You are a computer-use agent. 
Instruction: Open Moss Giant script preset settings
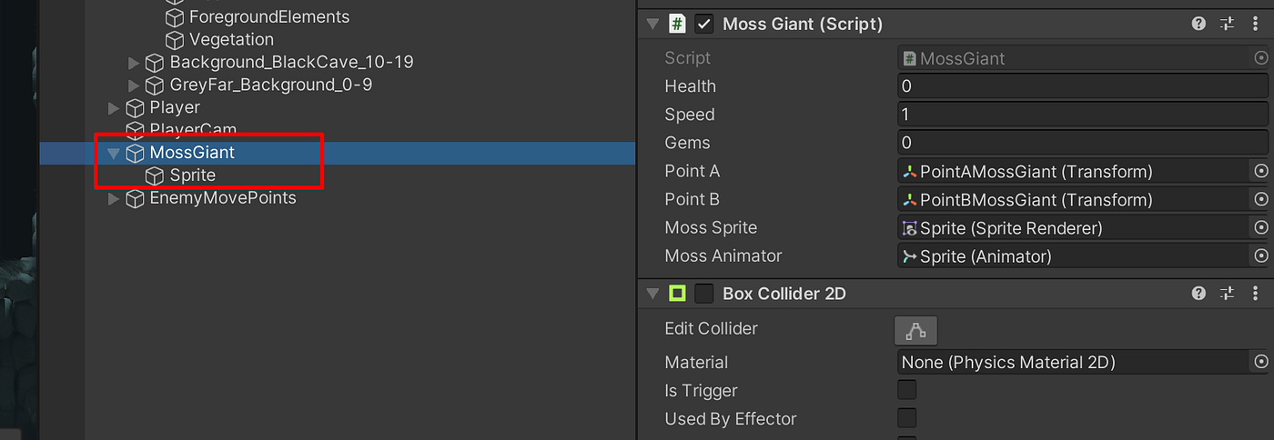1228,25
